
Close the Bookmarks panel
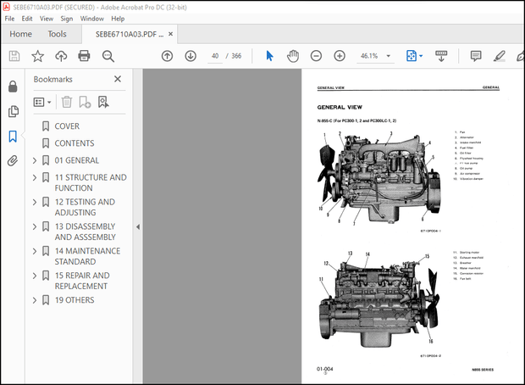tap(118, 79)
